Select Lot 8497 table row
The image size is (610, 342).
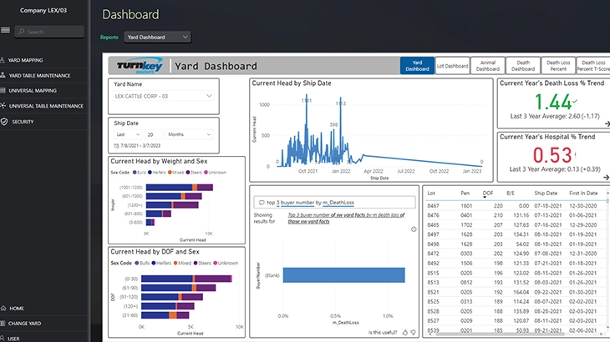click(514, 234)
